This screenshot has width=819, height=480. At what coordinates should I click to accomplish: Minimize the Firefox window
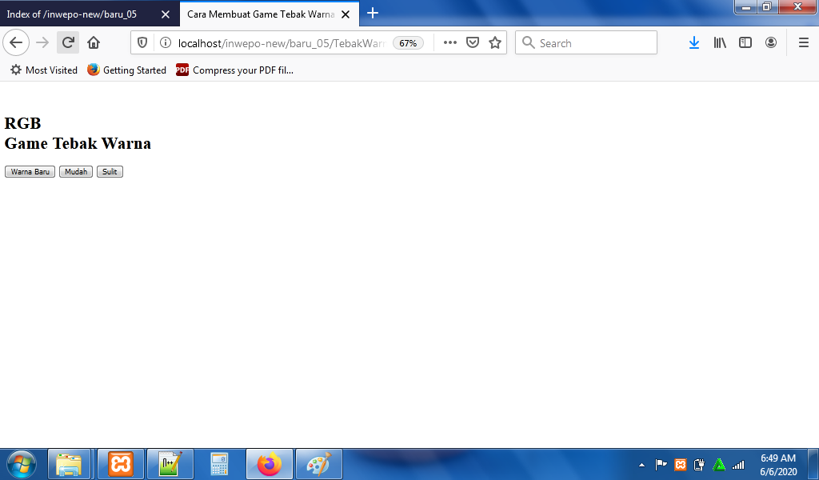coord(746,6)
